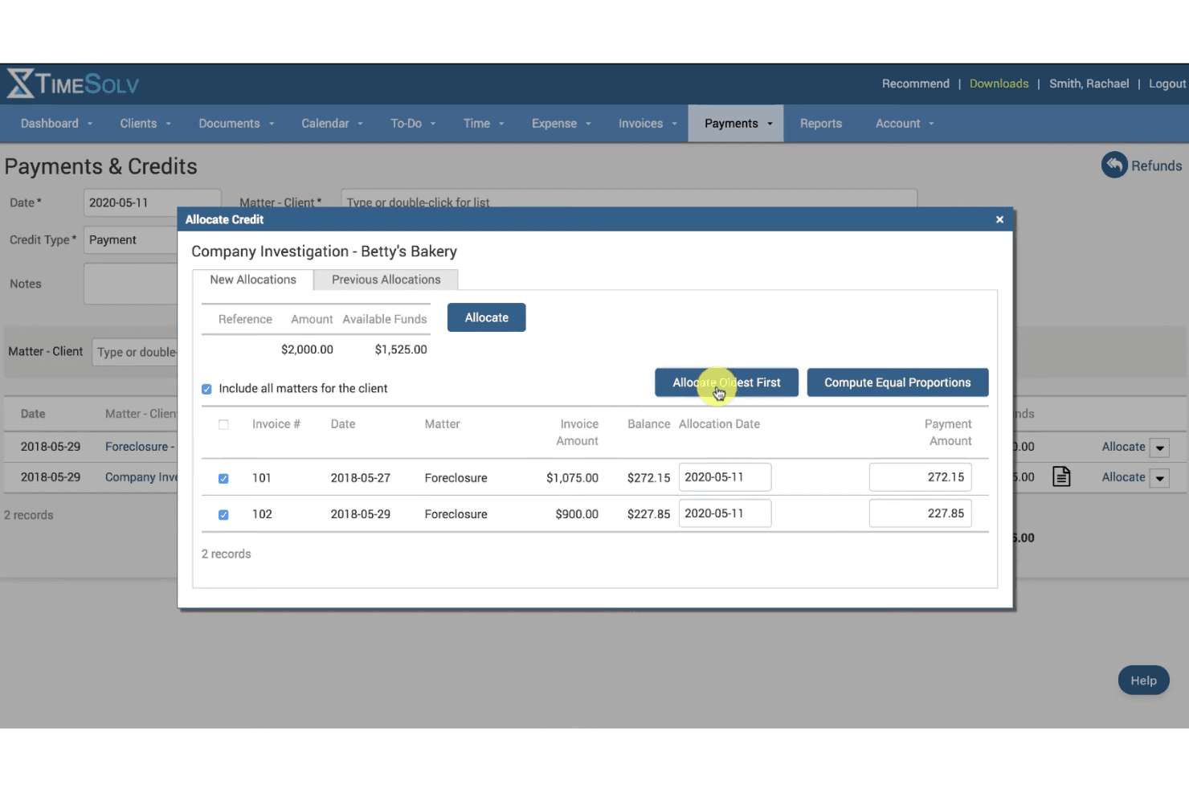Select the New Allocations tab
Screen dimensions: 1189x793
pyautogui.click(x=253, y=280)
